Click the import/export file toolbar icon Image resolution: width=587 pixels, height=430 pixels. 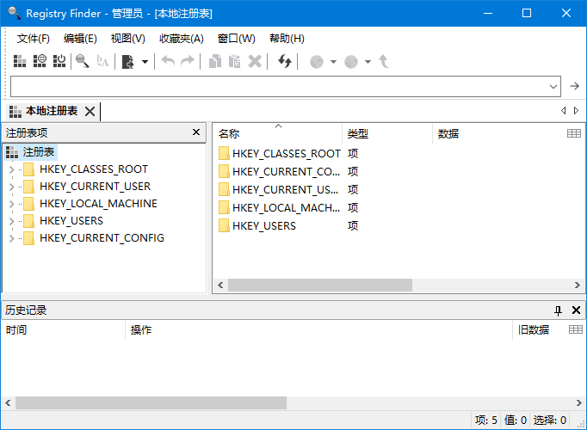point(128,61)
